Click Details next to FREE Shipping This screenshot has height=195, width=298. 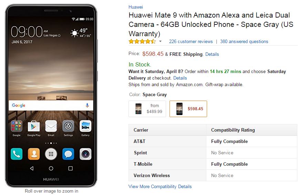tap(212, 54)
